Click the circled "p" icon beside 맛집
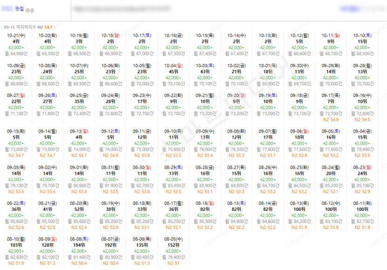 click(32, 10)
